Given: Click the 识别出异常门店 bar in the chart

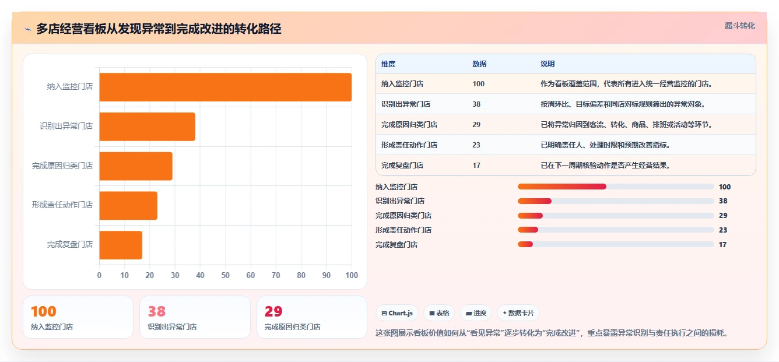Looking at the screenshot, I should coord(147,126).
